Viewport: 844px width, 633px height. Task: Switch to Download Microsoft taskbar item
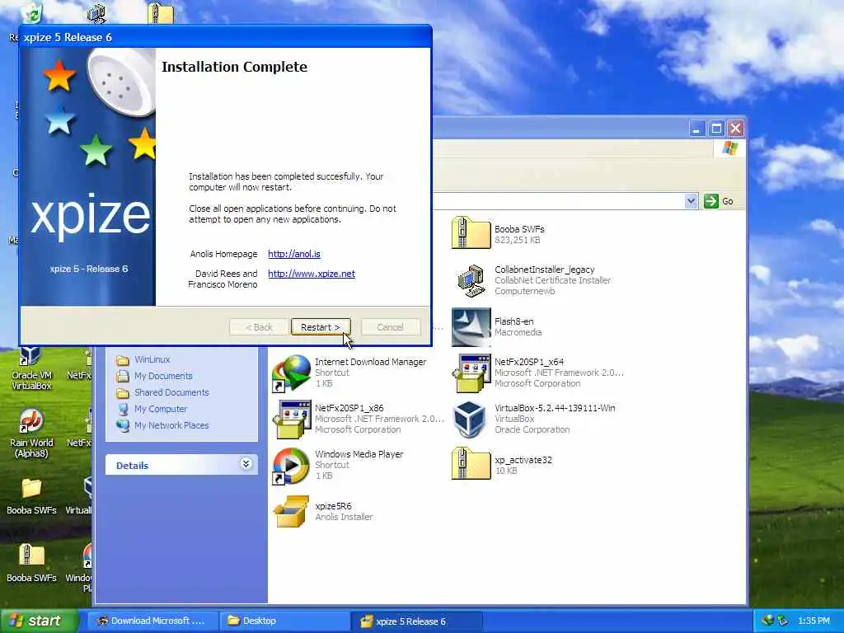pyautogui.click(x=152, y=621)
